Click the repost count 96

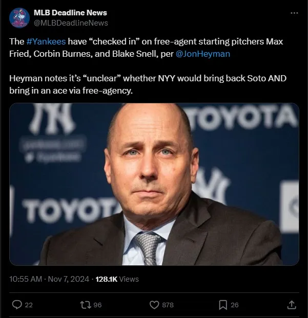point(97,305)
